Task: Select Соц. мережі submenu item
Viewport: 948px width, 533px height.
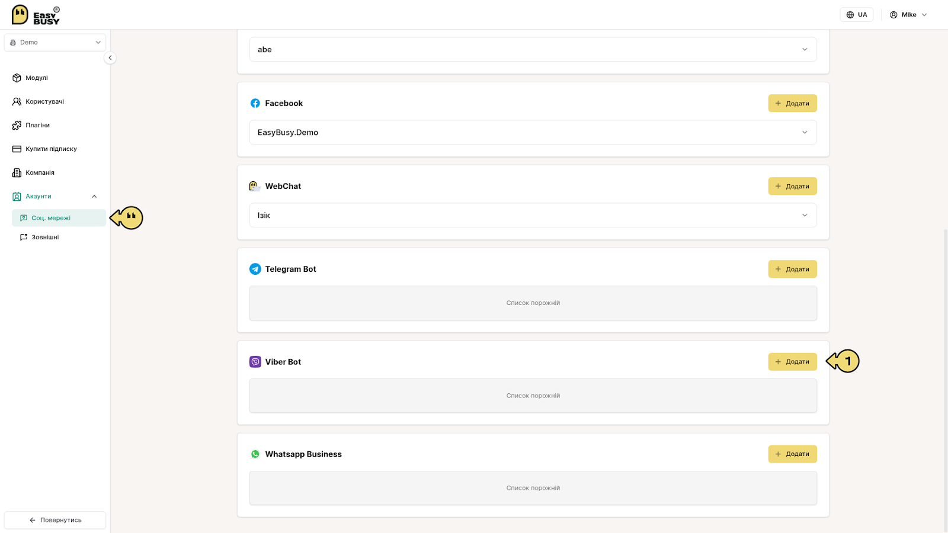Action: coord(59,218)
